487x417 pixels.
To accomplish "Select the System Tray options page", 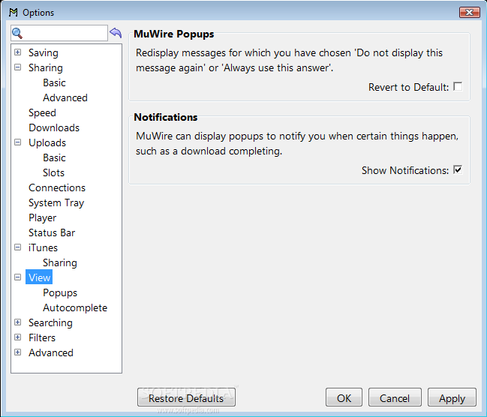I will pos(56,202).
